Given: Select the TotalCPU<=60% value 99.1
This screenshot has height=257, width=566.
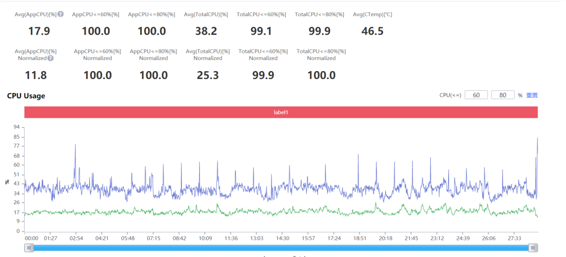Looking at the screenshot, I should [261, 31].
